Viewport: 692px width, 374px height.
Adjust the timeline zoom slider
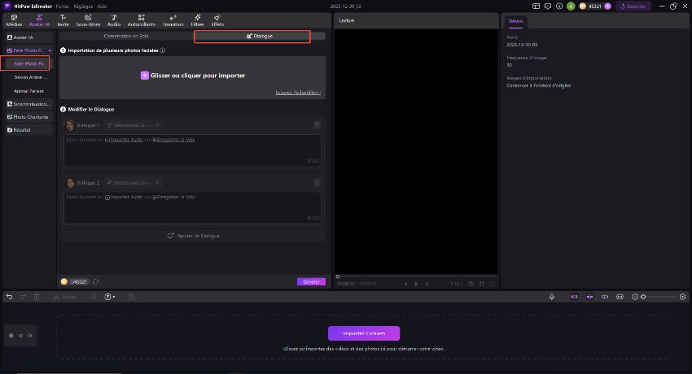click(x=643, y=297)
